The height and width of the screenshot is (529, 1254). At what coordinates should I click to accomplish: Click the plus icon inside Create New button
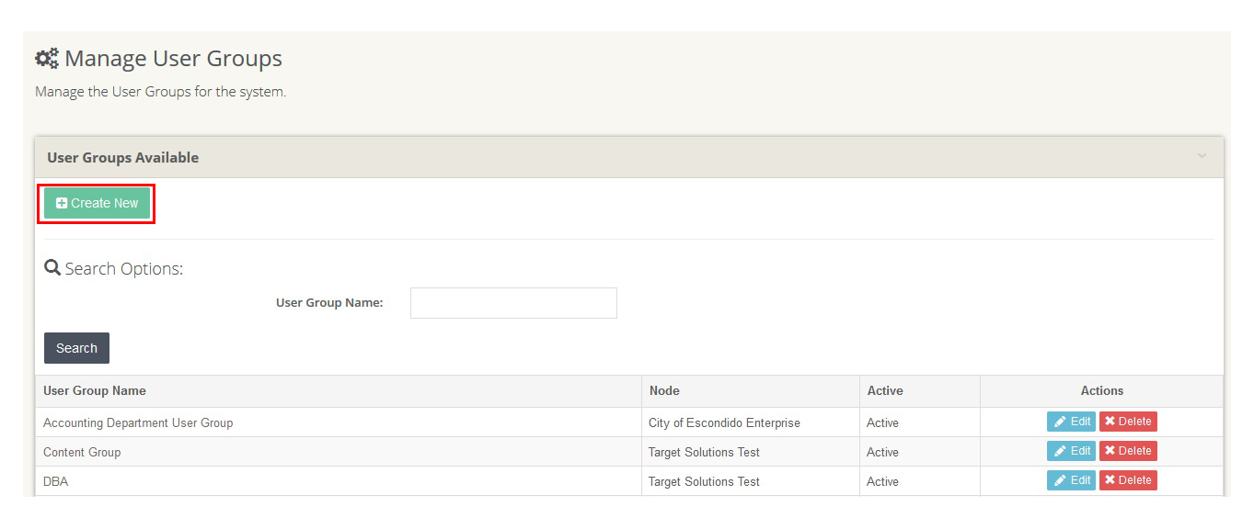(x=61, y=202)
